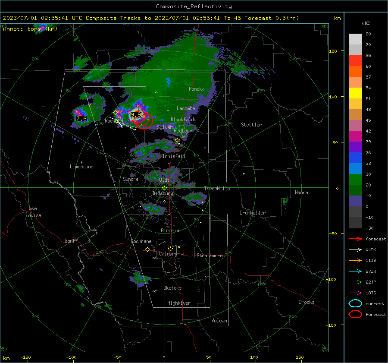Click the Lake Louise label
This screenshot has height=363, width=388.
click(33, 212)
